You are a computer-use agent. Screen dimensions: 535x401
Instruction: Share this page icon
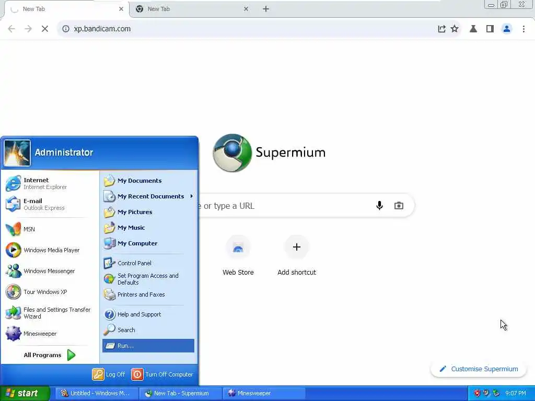pos(441,29)
